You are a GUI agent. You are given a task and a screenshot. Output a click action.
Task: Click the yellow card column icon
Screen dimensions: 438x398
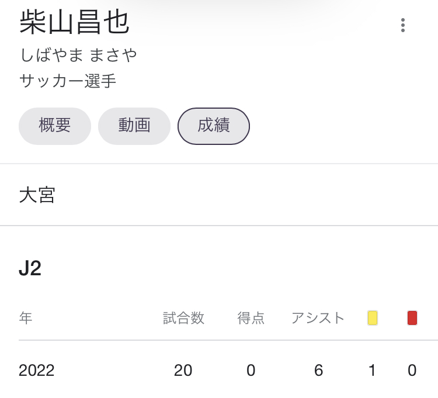(372, 318)
